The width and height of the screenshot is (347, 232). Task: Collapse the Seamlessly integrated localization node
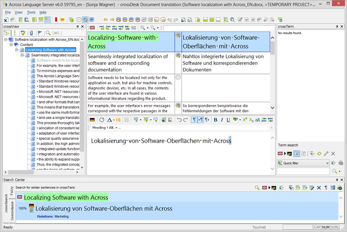(22, 55)
